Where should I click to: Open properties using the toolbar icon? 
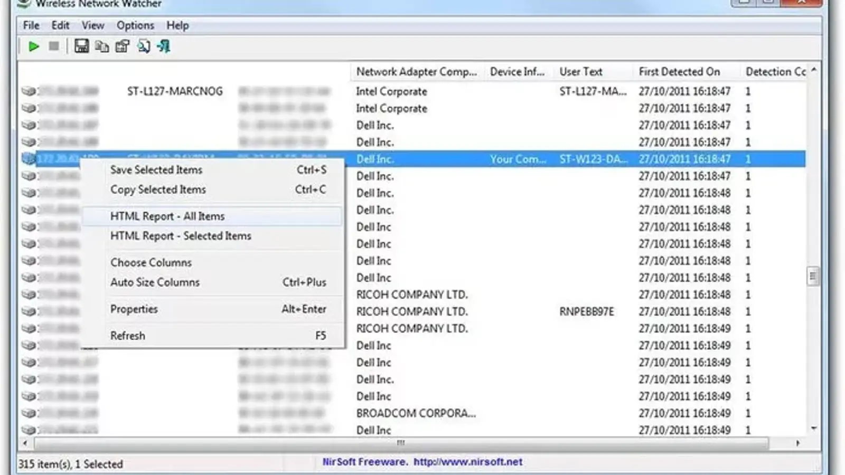coord(123,46)
